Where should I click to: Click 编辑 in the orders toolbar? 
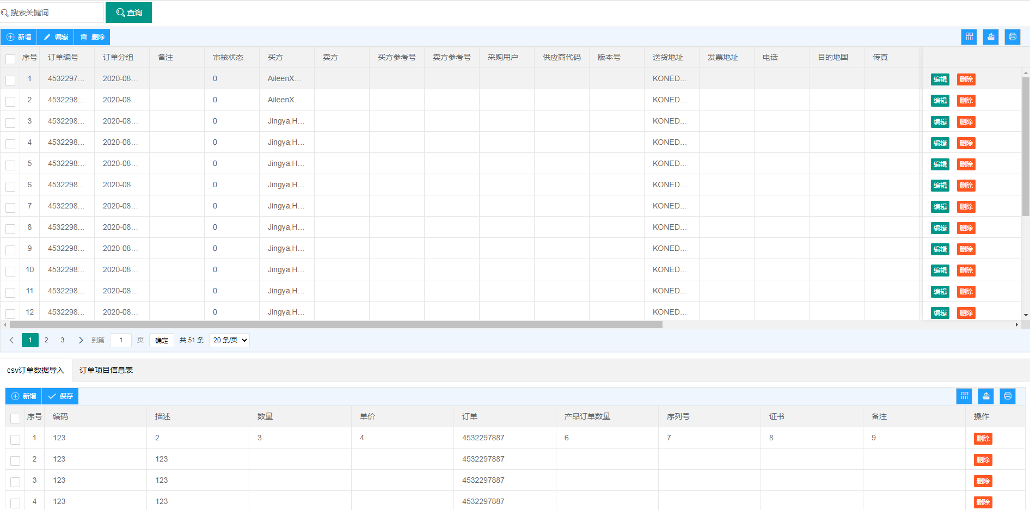click(x=56, y=37)
